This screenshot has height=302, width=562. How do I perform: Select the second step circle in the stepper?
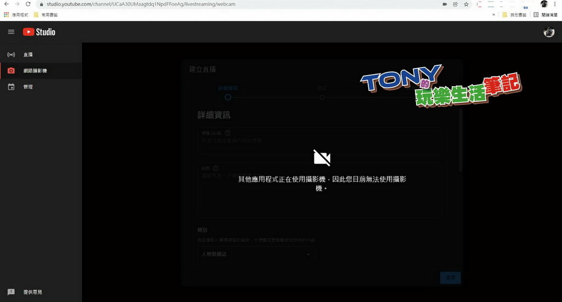pyautogui.click(x=322, y=97)
